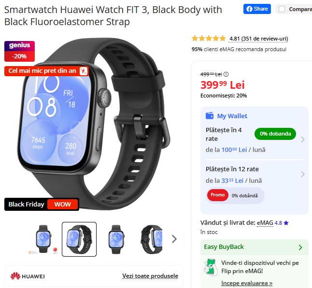The width and height of the screenshot is (312, 288).
Task: Select the third watch thumbnail
Action: [x=116, y=239]
